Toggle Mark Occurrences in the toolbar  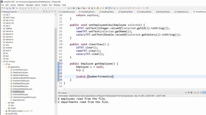109,8
